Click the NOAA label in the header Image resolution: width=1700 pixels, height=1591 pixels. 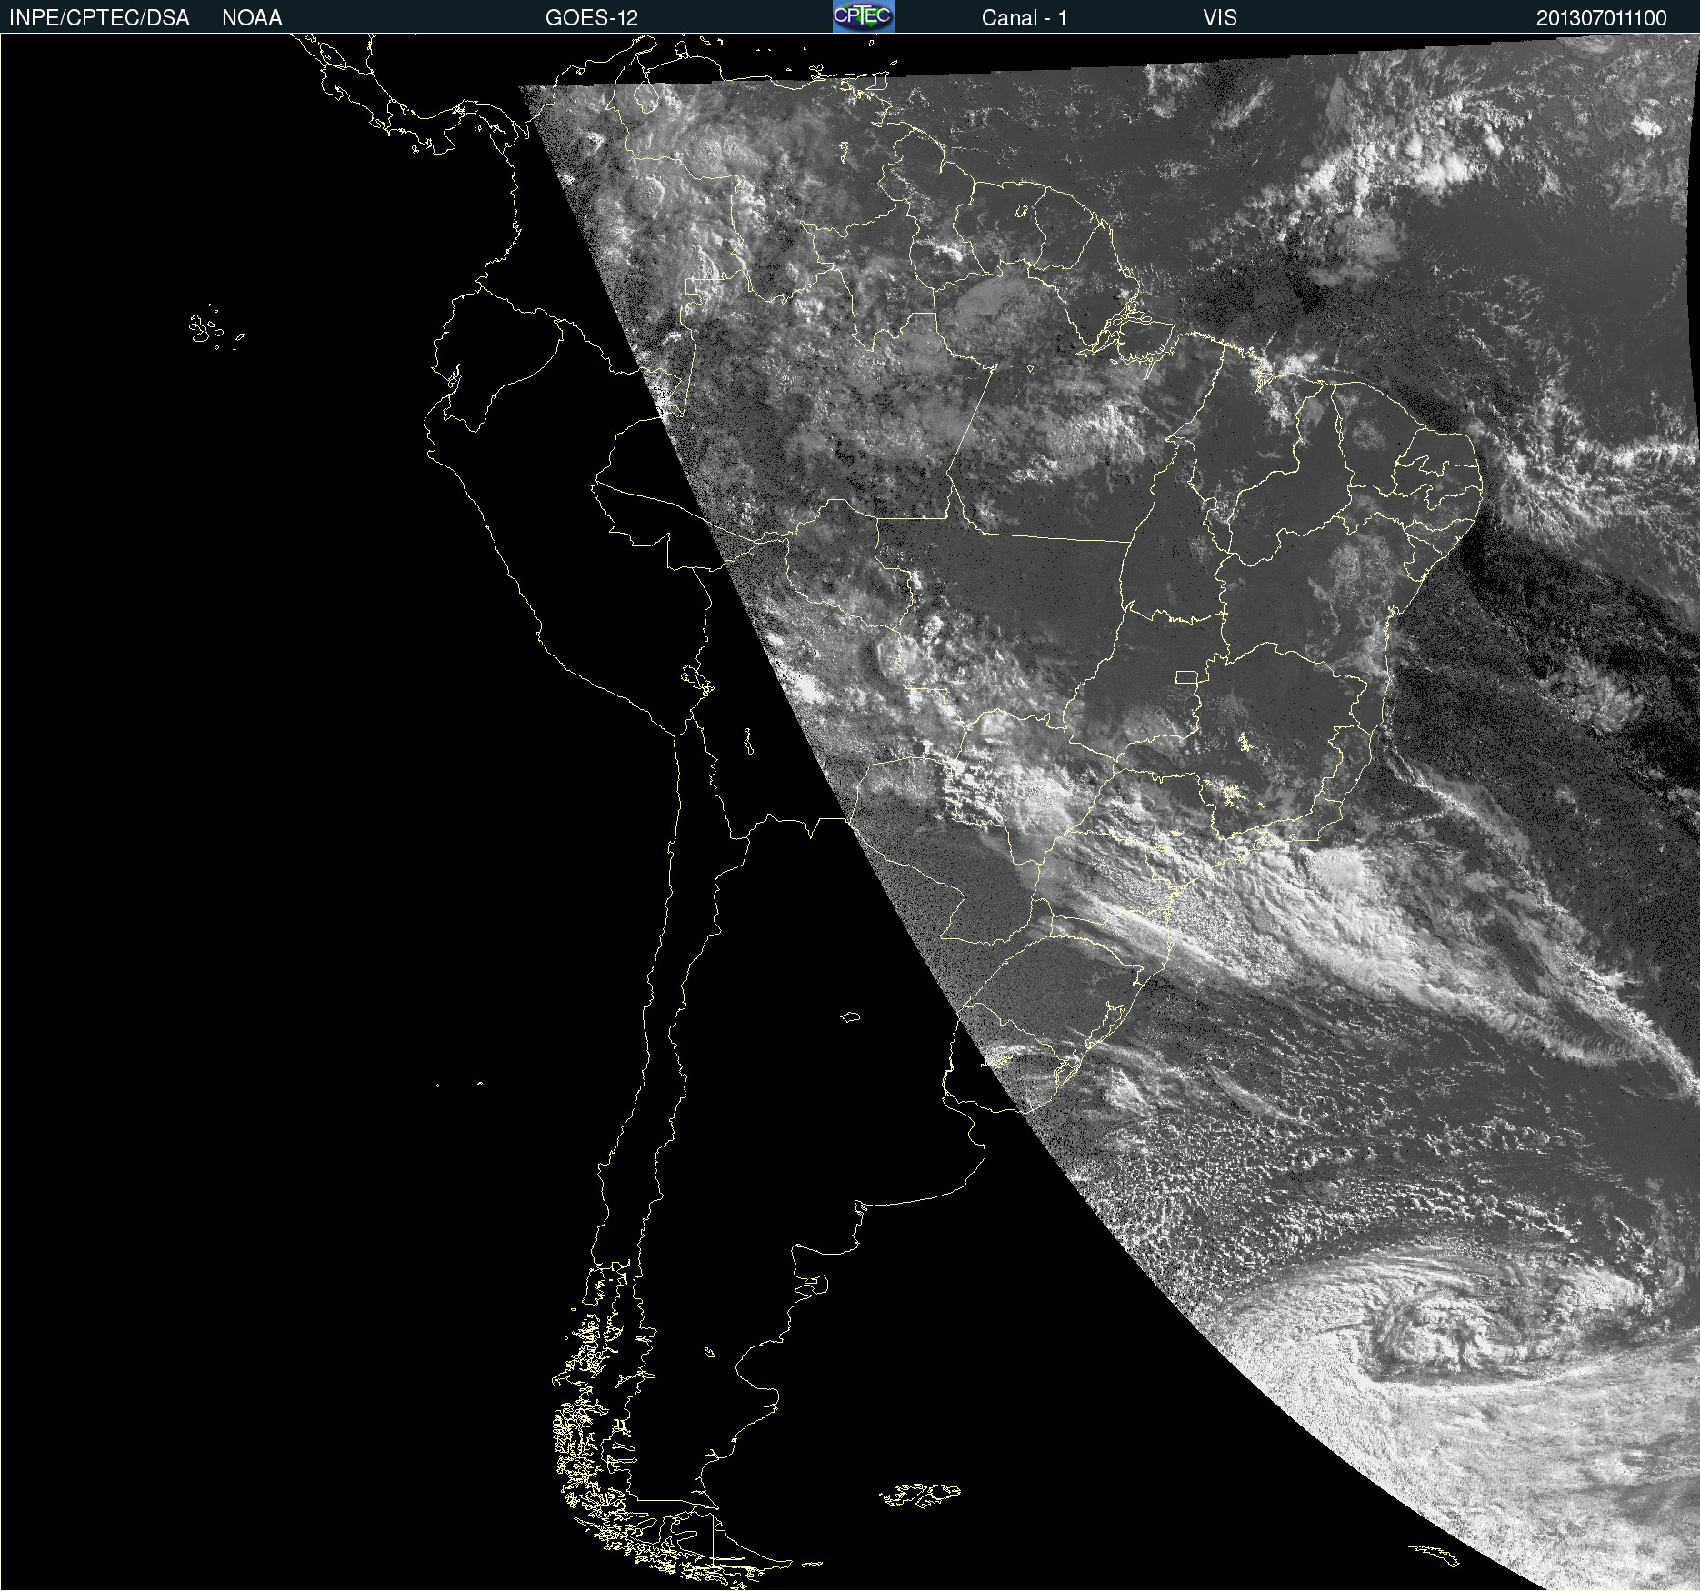[252, 18]
